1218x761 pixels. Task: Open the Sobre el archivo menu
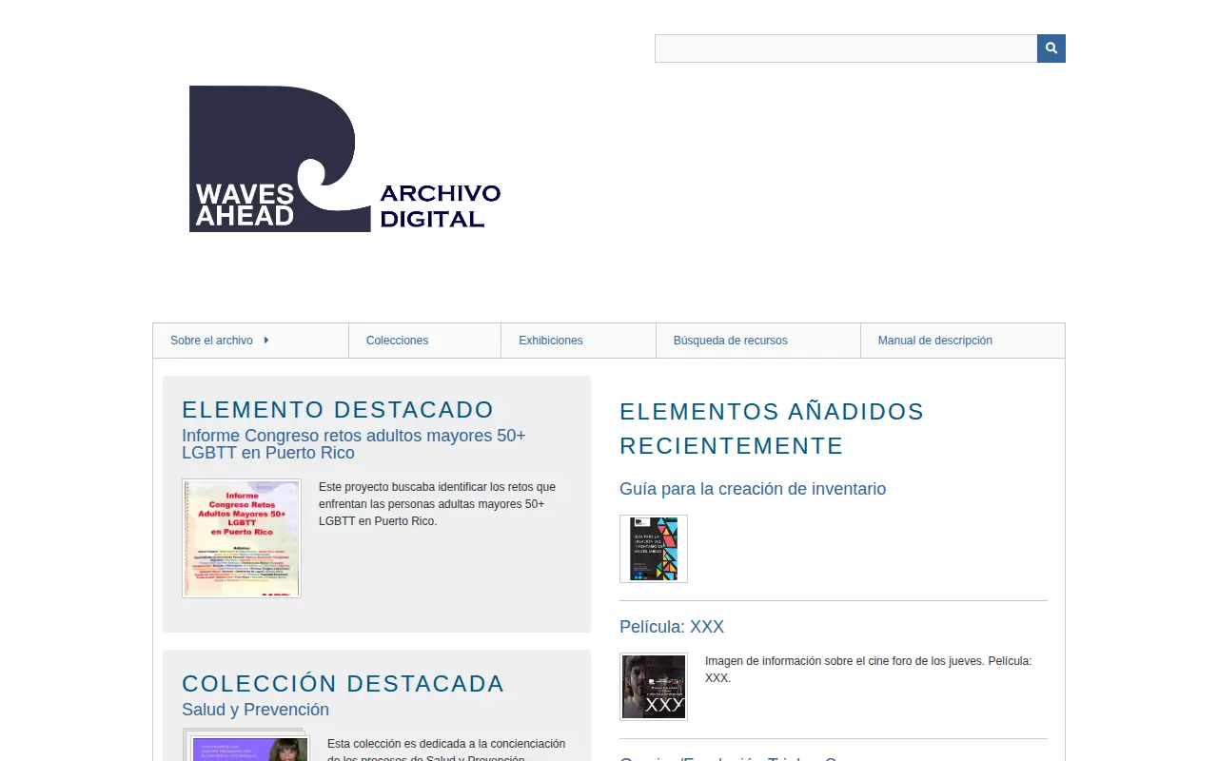250,341
